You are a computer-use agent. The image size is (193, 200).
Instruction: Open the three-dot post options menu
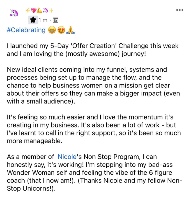[x=180, y=10]
